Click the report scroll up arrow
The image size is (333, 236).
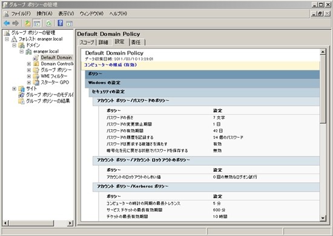(323, 52)
